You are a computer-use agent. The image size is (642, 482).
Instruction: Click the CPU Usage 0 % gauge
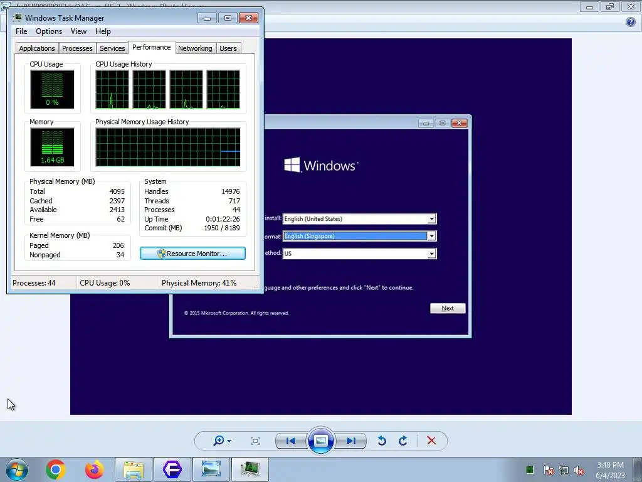click(x=53, y=89)
